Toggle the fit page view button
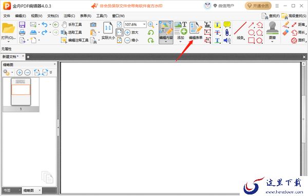This screenshot has height=196, width=308. [x=120, y=32]
